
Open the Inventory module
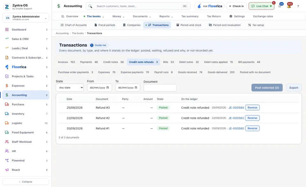pos(26,114)
